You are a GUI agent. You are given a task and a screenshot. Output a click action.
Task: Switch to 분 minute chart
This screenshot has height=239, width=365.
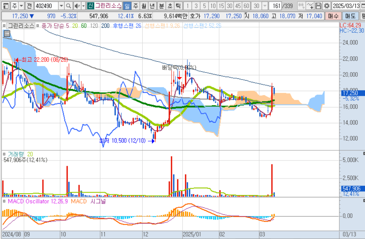pyautogui.click(x=161, y=6)
